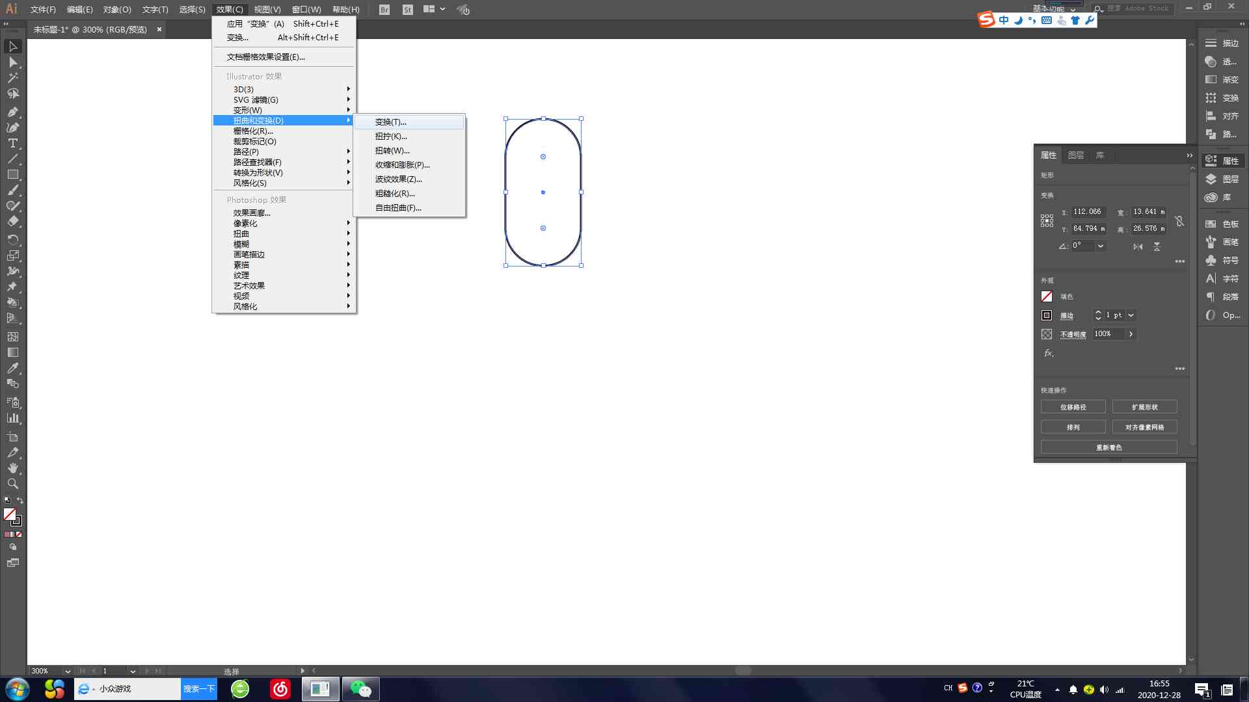Open the stroke weight dropdown
The width and height of the screenshot is (1249, 702).
click(x=1131, y=315)
